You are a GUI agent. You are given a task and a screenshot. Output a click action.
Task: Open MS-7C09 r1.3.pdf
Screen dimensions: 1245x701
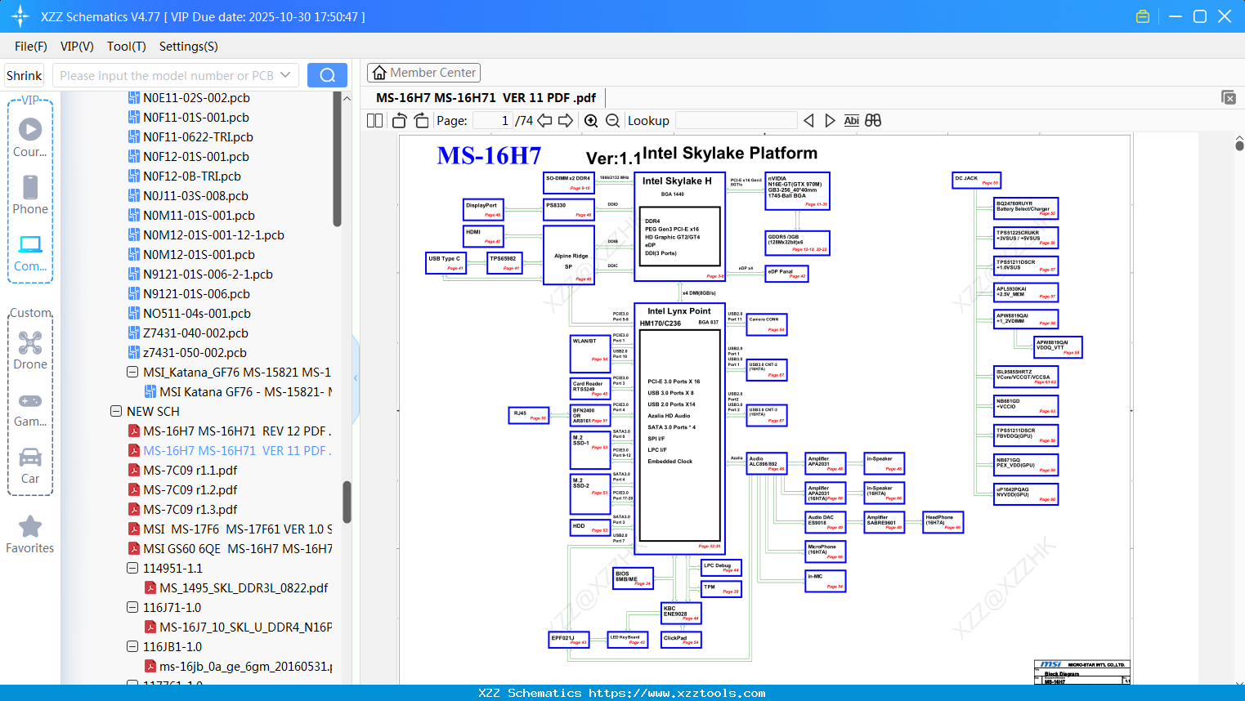click(190, 510)
